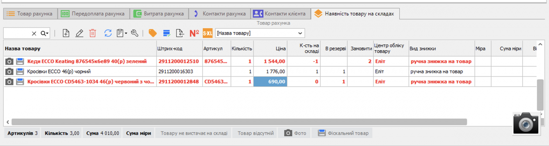
Task: Click the clipboard report icon
Action: 120,33
